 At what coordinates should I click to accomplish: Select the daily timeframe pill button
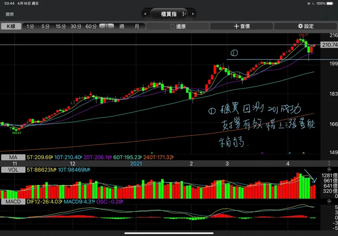click(106, 26)
